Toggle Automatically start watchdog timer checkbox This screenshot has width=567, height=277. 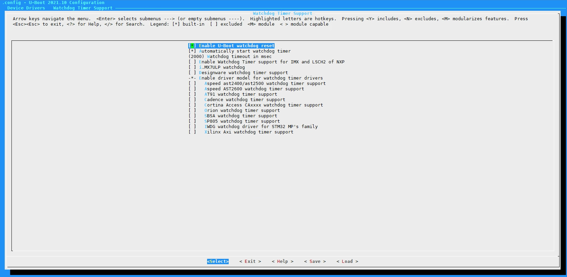tap(192, 51)
